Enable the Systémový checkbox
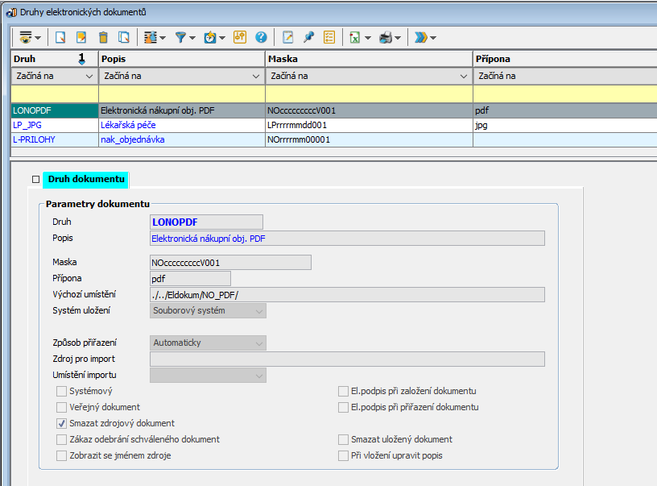 coord(62,391)
